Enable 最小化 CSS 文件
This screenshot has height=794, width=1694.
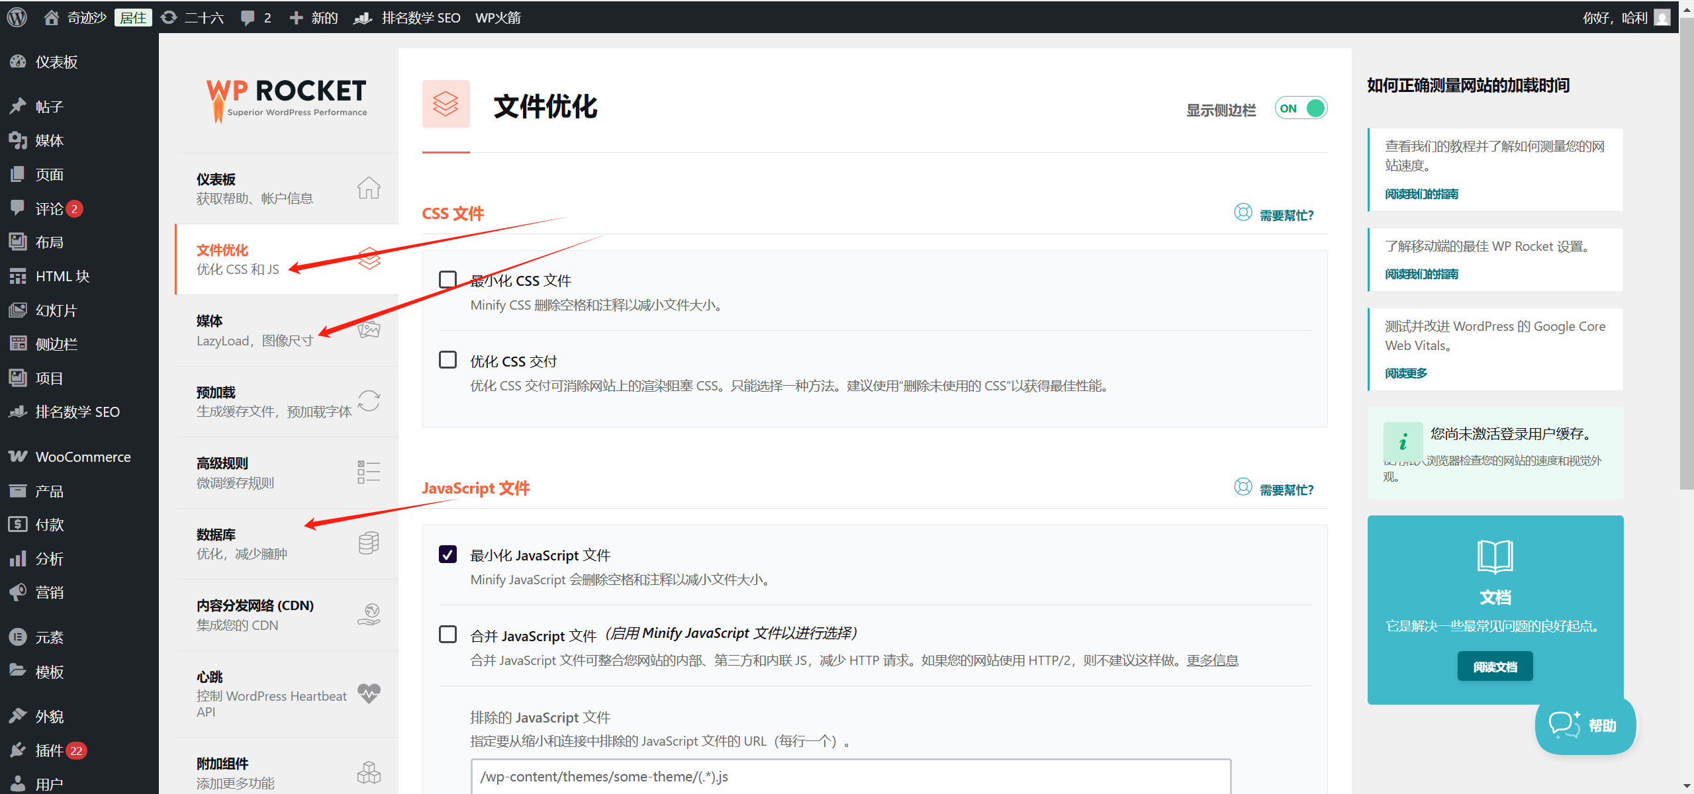click(x=448, y=279)
